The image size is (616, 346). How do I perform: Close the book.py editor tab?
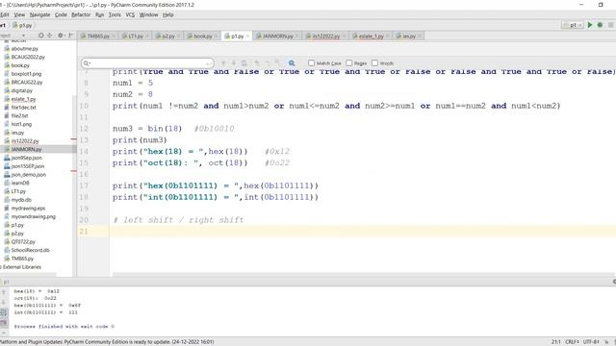point(217,37)
